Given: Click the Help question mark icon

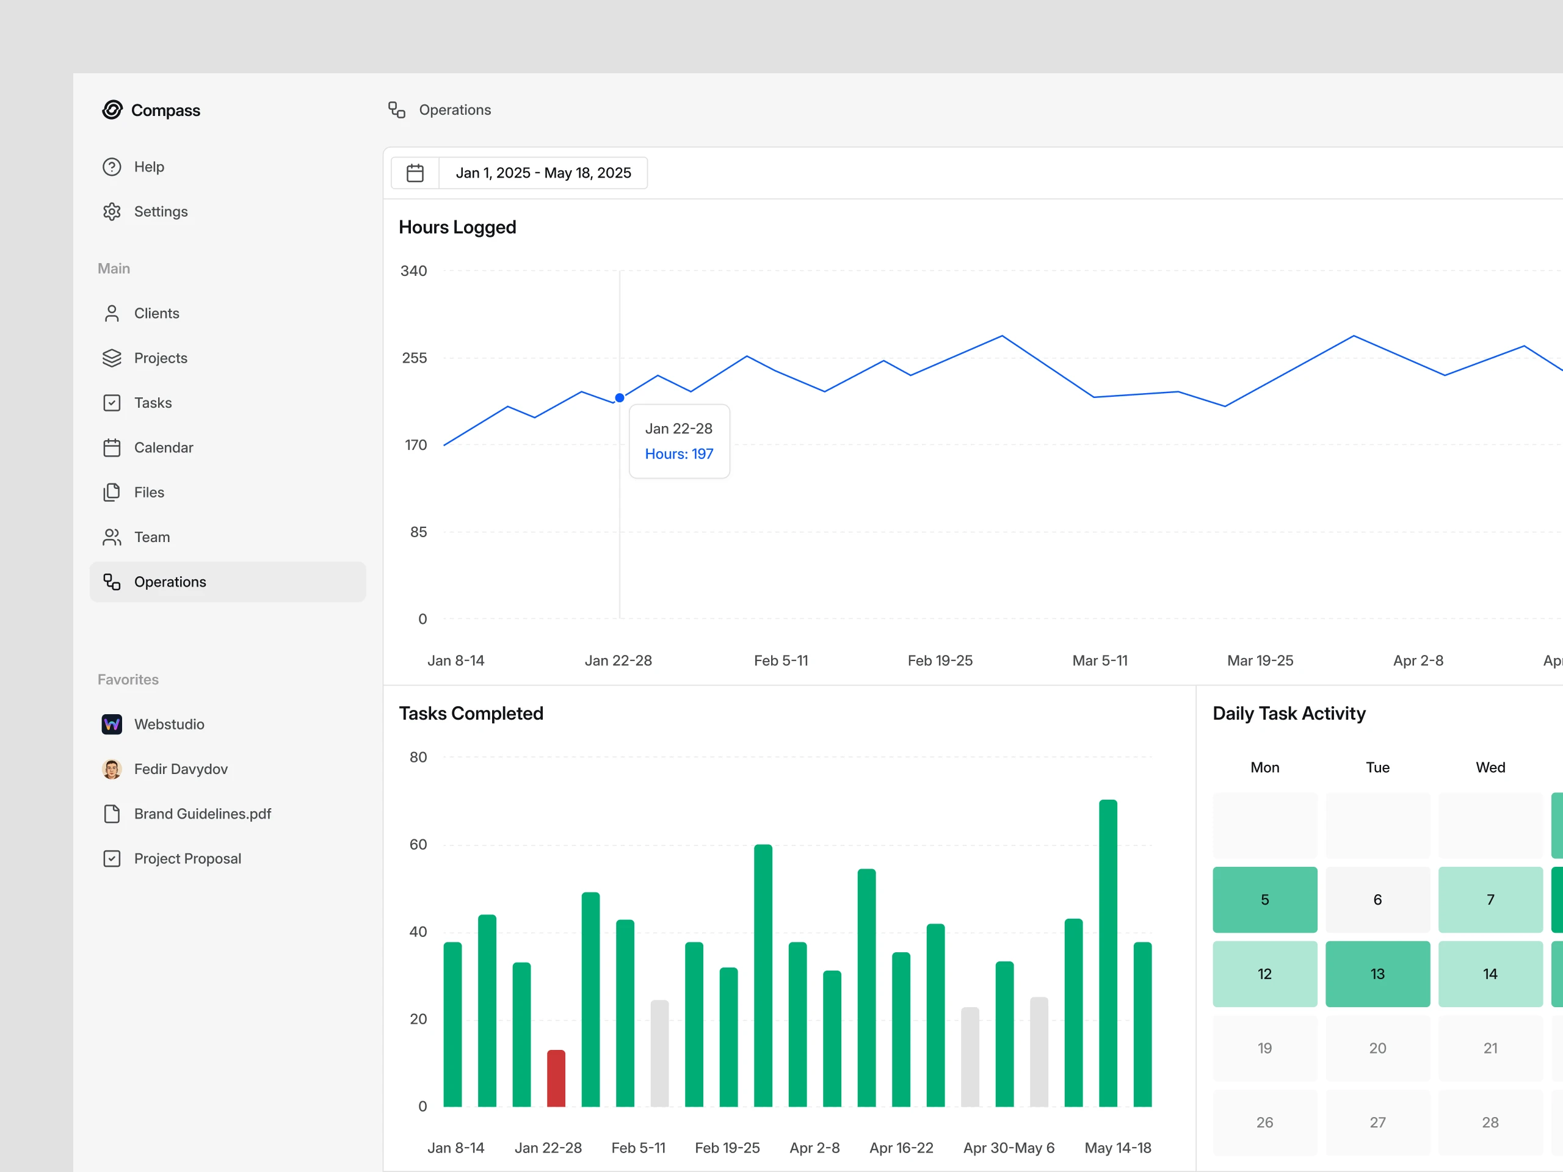Looking at the screenshot, I should click(112, 167).
